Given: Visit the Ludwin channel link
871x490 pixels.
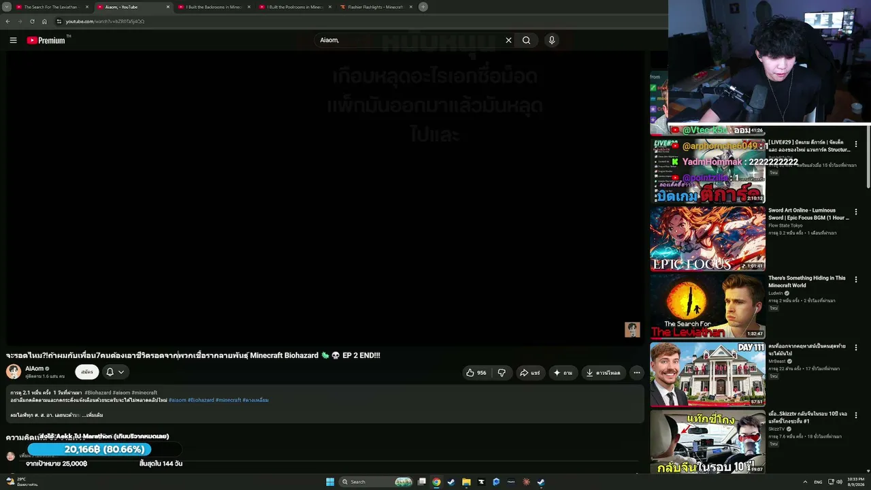Looking at the screenshot, I should pos(776,293).
